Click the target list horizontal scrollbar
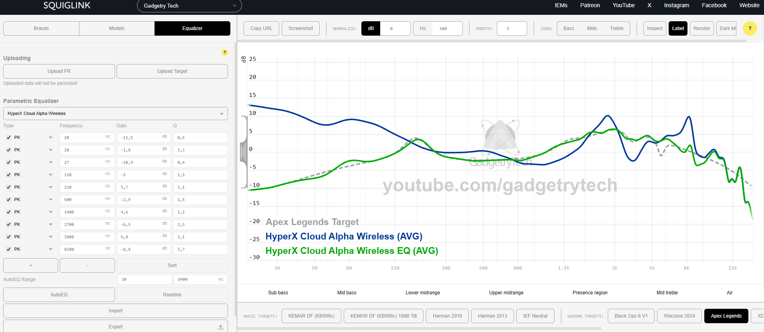Image resolution: width=764 pixels, height=332 pixels. [420, 328]
